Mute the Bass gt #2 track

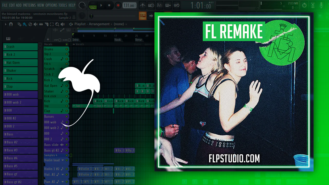(x=67, y=150)
